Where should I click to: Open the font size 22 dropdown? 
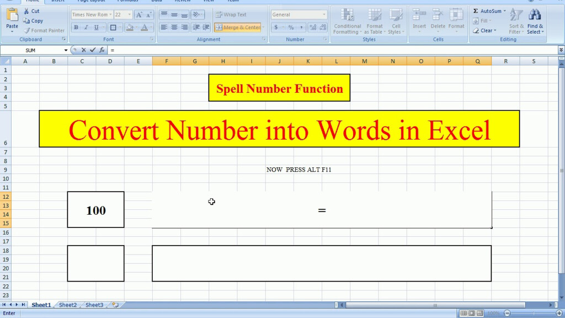coord(129,15)
